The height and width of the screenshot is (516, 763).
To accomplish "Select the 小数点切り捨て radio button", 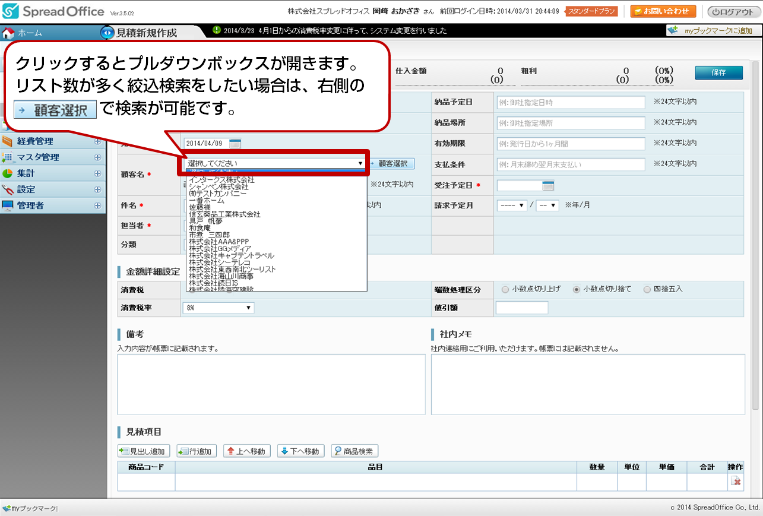I will 576,289.
